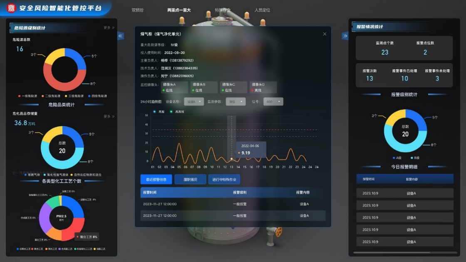The width and height of the screenshot is (466, 262).
Task: Select camera 摄像头B status card
Action: point(204,87)
